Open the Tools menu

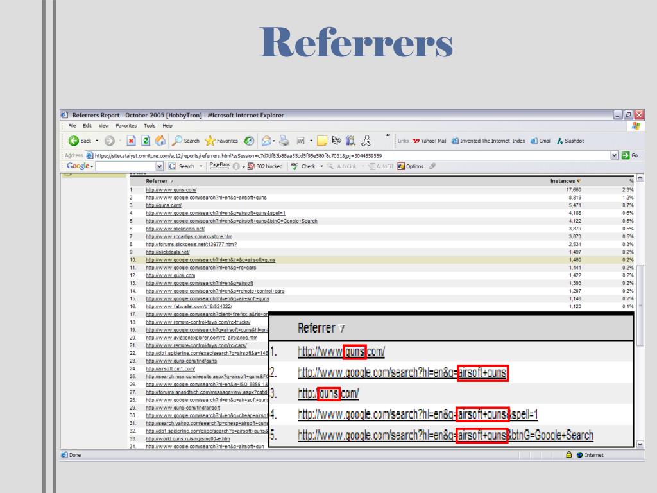(x=149, y=126)
